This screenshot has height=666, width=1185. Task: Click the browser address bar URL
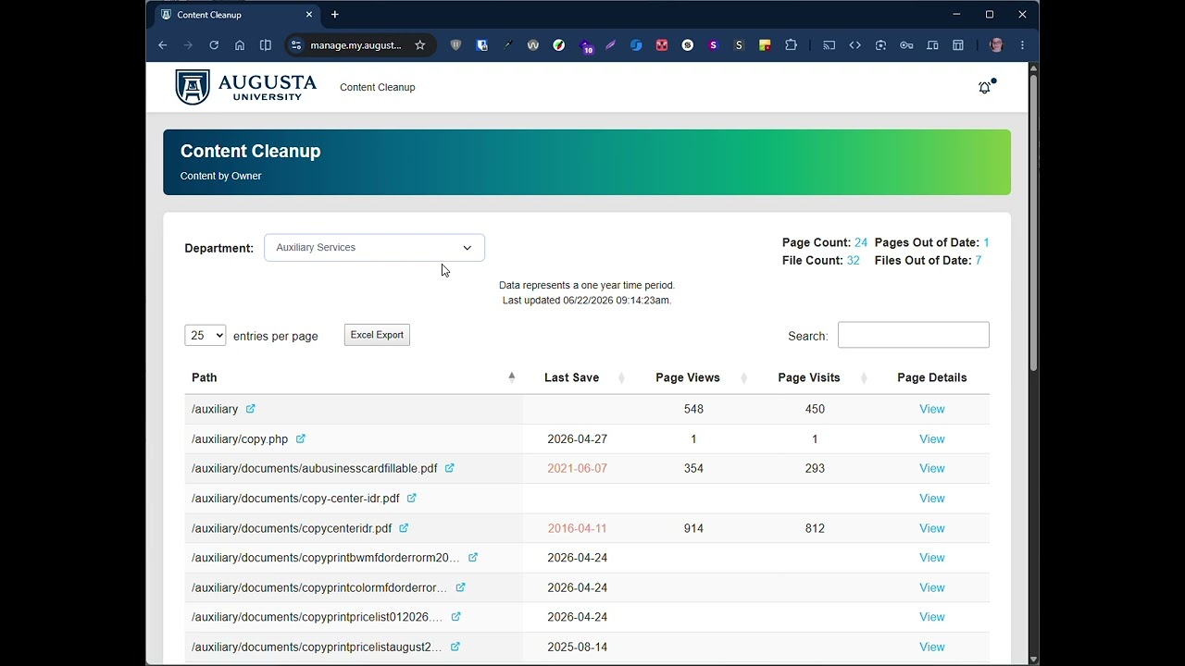(356, 45)
